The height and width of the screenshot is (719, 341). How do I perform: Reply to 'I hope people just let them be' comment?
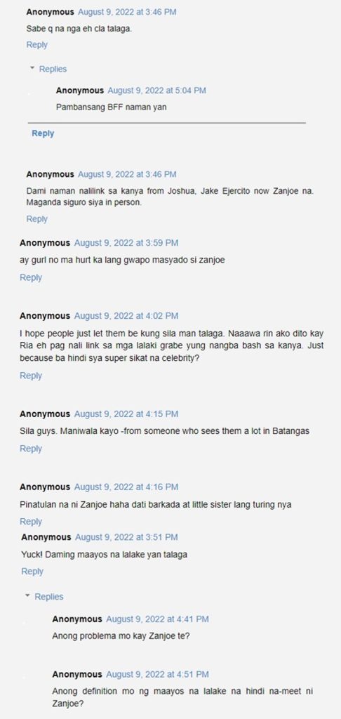click(31, 376)
